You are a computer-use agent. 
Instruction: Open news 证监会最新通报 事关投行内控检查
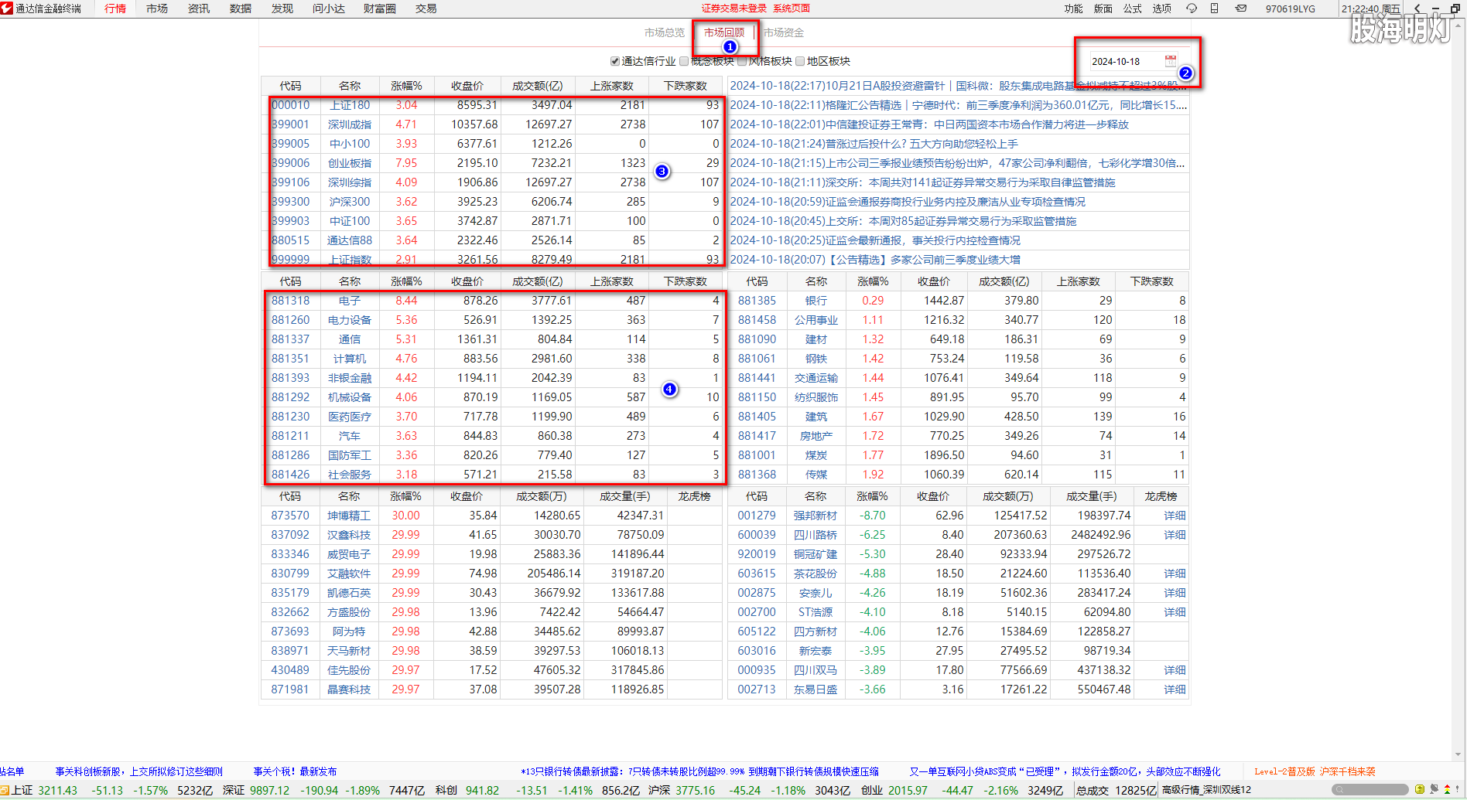pyautogui.click(x=875, y=240)
